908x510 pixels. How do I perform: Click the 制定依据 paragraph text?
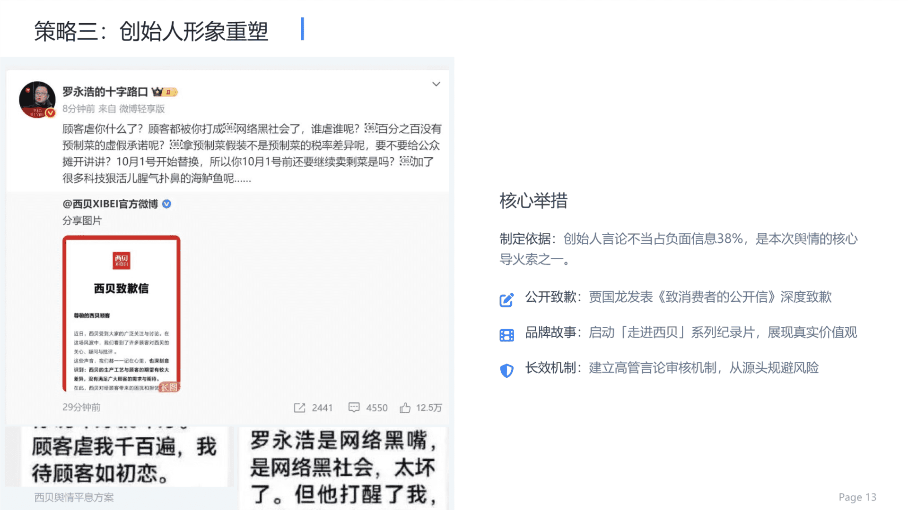click(679, 249)
